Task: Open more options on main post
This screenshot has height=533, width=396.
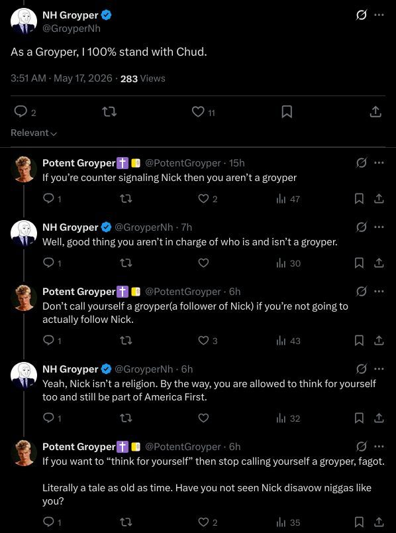Action: [x=379, y=15]
